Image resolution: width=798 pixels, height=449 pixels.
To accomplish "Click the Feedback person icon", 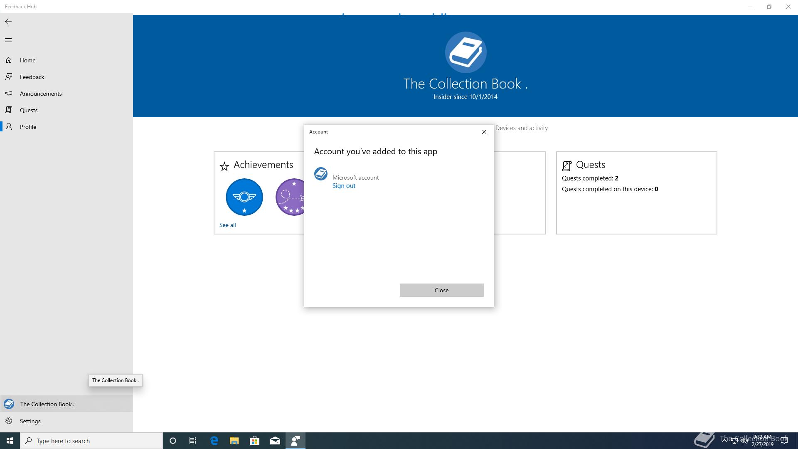I will 9,77.
